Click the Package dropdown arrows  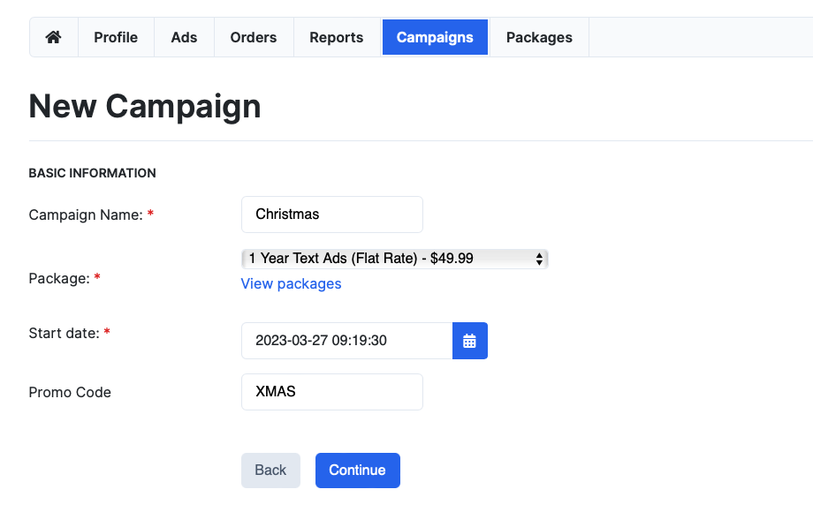pos(539,259)
